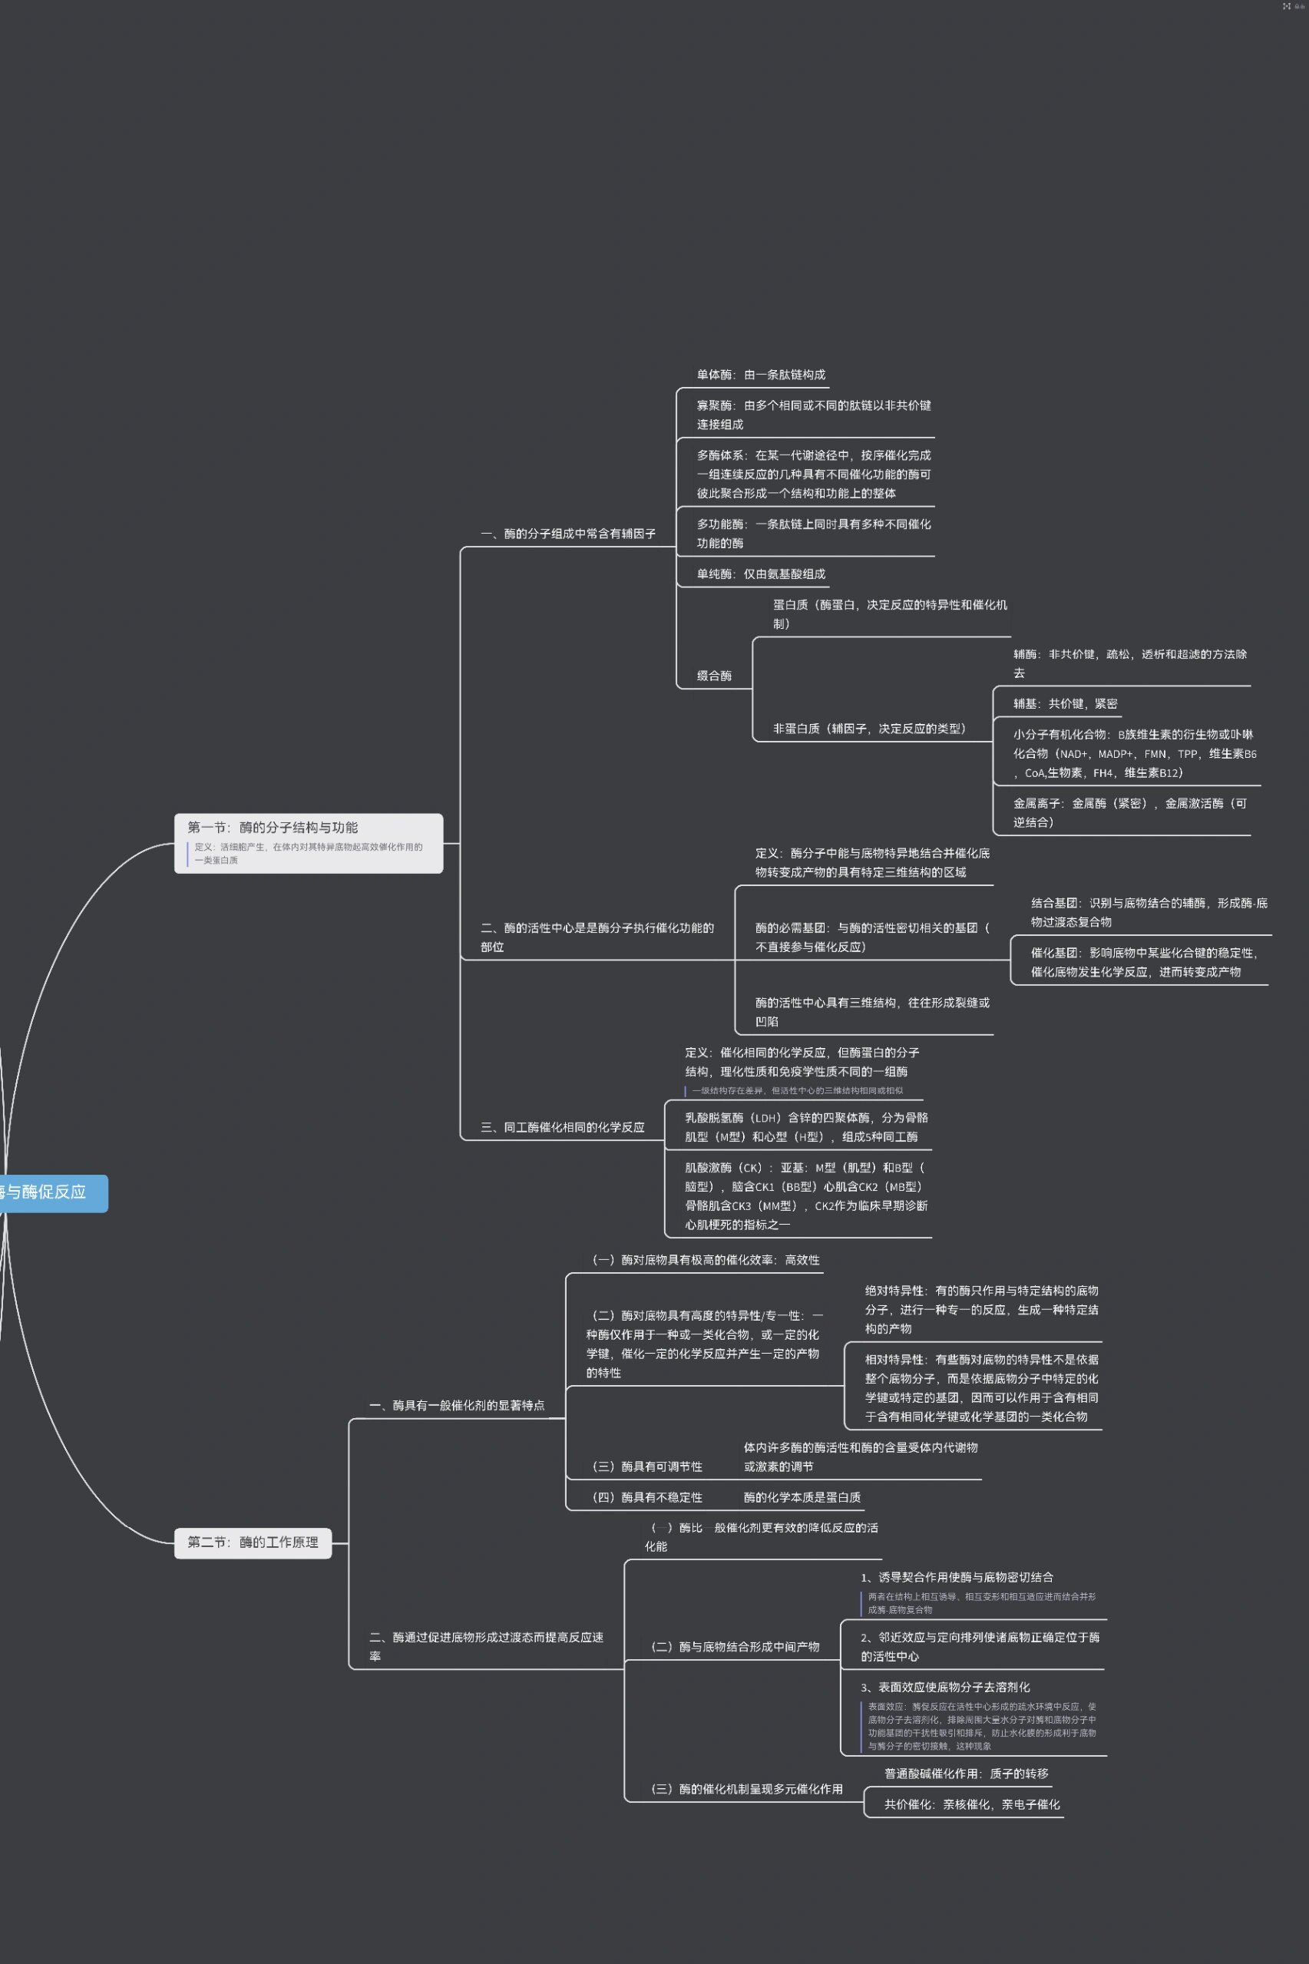Click node 相对特异性：有些酶对底物的特异性
Image resolution: width=1309 pixels, height=1964 pixels.
point(982,1388)
